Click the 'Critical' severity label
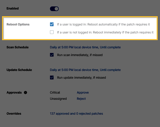 [x=55, y=93]
